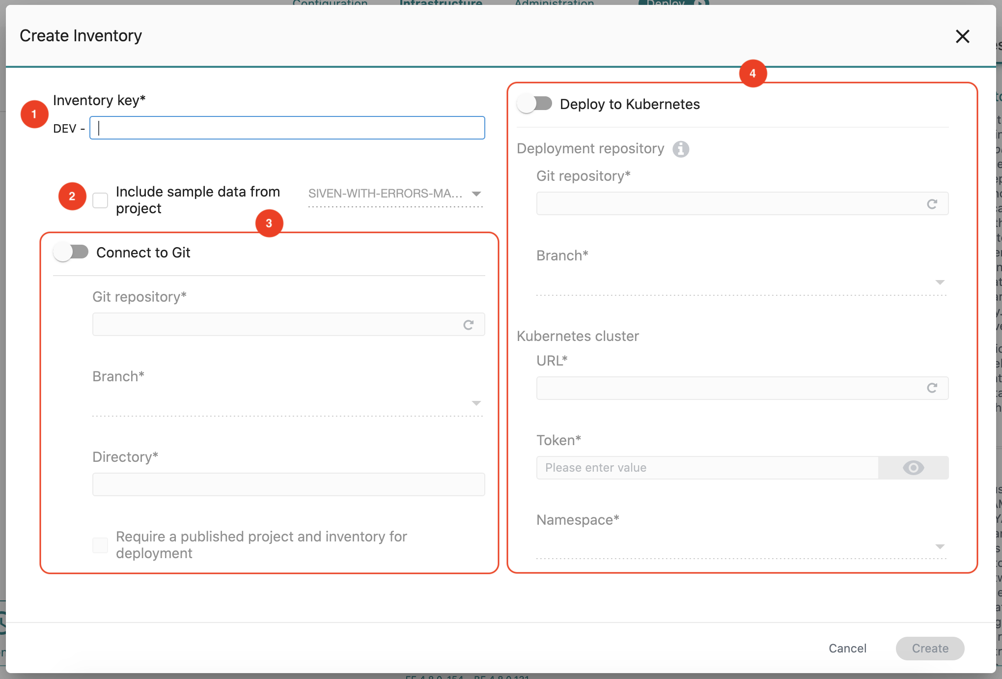Enable the Deploy to Kubernetes toggle
This screenshot has height=679, width=1002.
[x=535, y=104]
